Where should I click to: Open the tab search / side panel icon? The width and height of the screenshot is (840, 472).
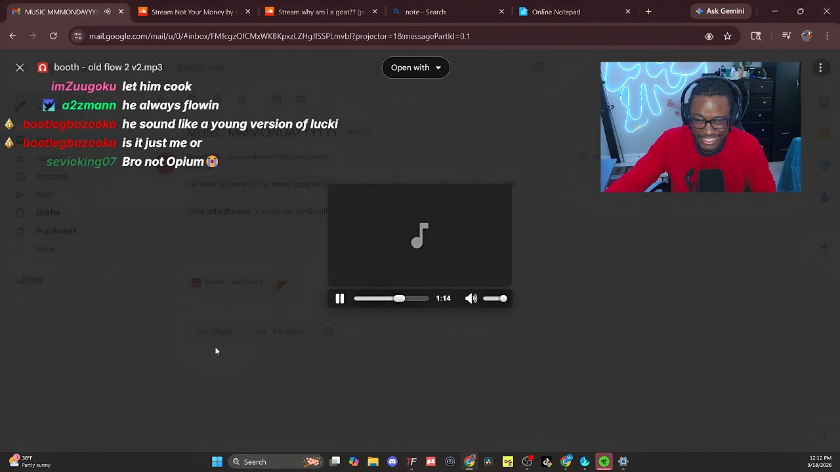756,36
